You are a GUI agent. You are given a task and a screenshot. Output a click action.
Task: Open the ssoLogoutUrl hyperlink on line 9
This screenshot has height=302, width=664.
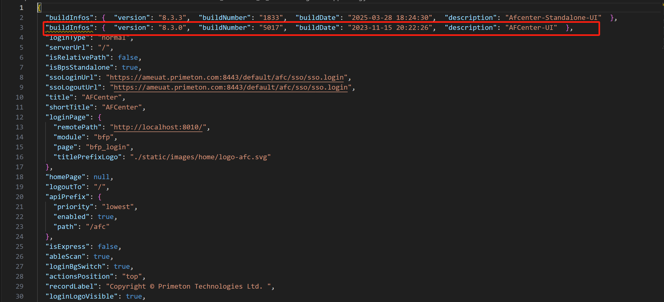point(231,87)
